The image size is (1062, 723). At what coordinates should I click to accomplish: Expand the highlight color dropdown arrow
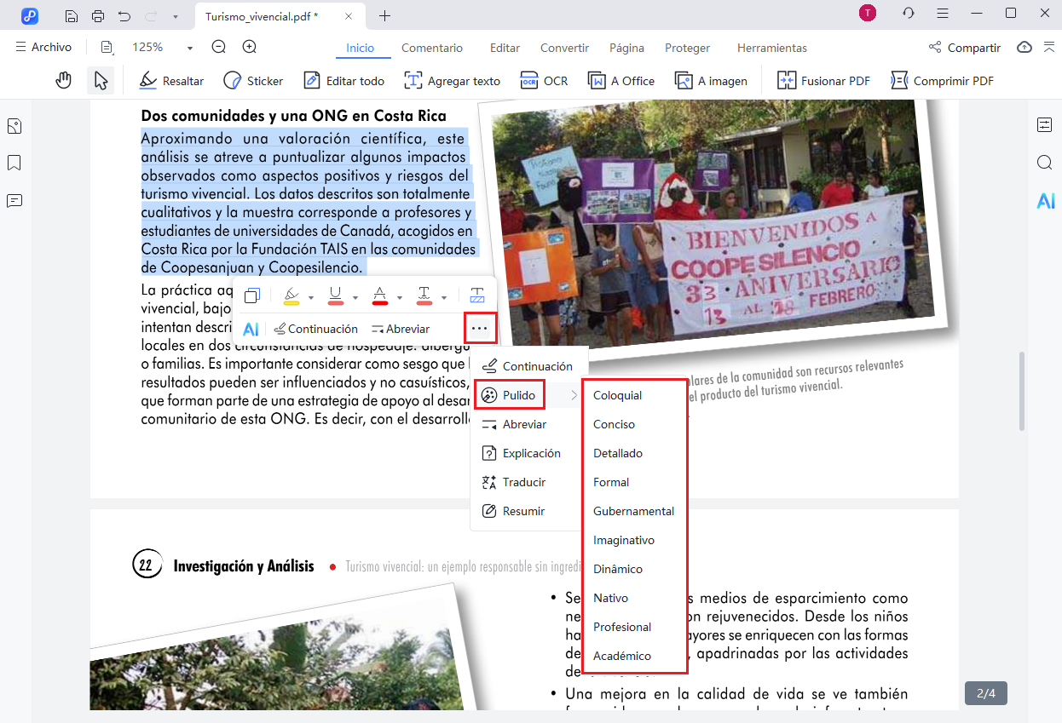[311, 297]
